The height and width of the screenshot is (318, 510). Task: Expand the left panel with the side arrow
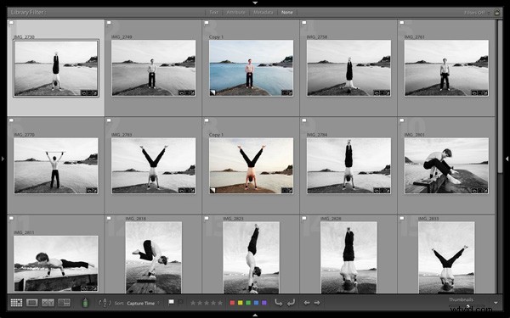pyautogui.click(x=3, y=159)
